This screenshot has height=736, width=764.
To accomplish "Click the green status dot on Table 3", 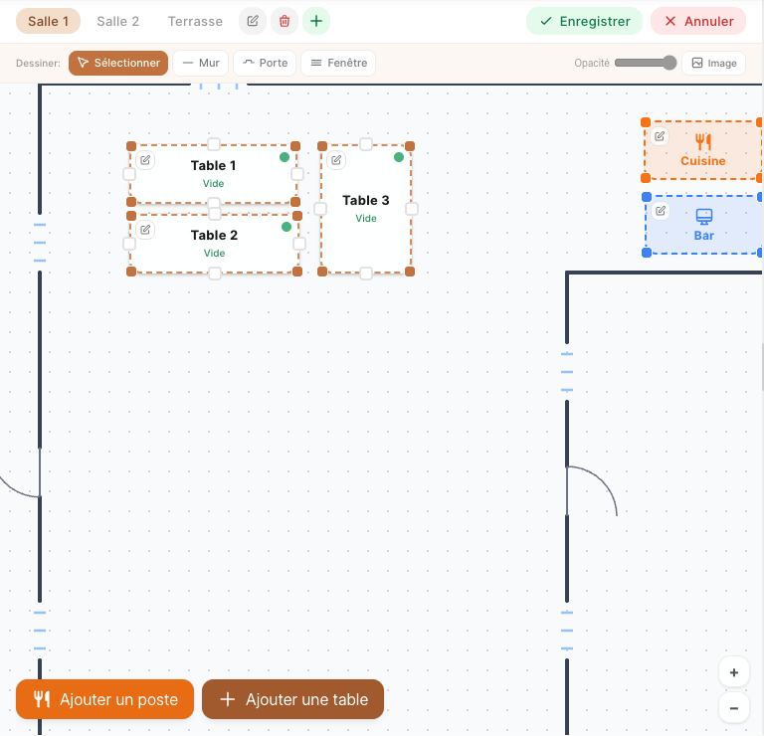I will pyautogui.click(x=399, y=157).
